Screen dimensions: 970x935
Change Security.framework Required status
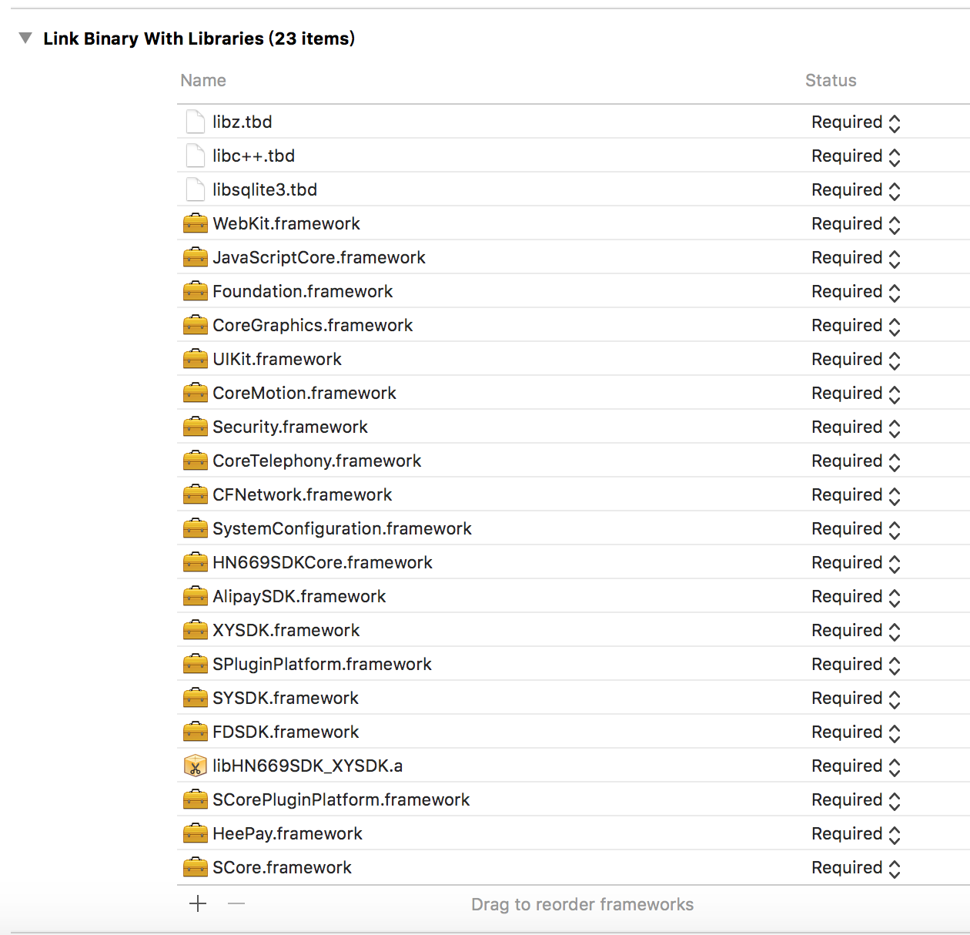click(x=856, y=427)
